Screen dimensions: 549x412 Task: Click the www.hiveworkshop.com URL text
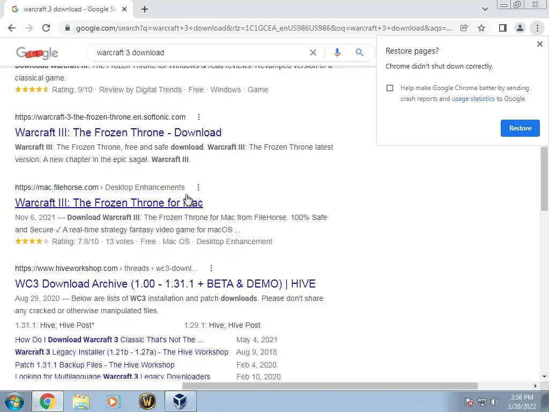coord(66,268)
